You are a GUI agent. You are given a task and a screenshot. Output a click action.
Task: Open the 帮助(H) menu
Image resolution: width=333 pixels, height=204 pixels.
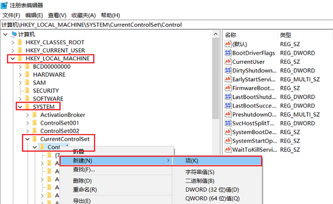coord(110,16)
